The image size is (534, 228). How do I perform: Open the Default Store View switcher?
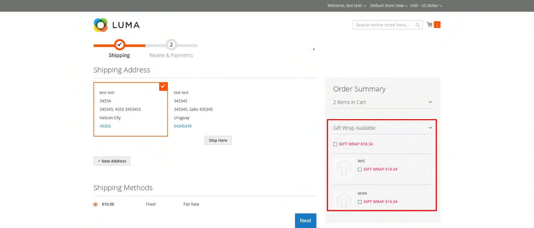(388, 6)
